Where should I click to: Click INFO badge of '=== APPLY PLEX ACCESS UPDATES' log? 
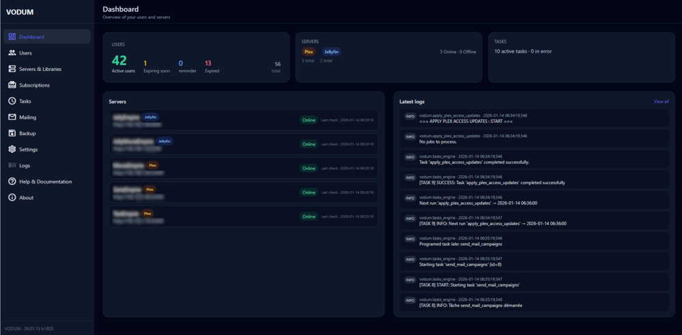(410, 116)
